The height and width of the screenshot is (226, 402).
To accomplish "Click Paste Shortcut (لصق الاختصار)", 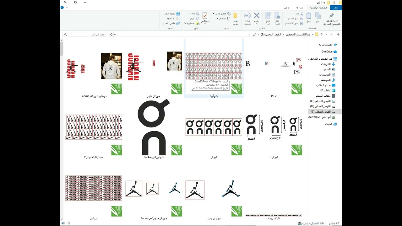I will [x=294, y=23].
